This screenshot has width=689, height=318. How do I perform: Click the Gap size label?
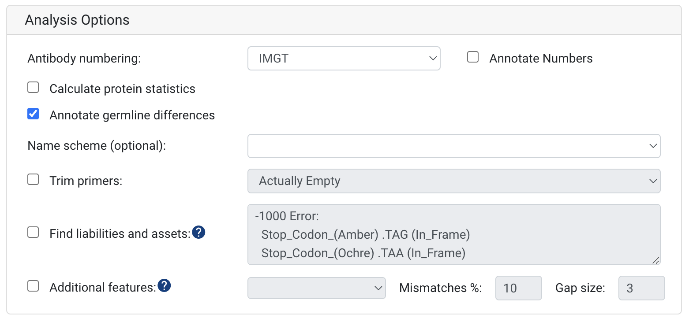pyautogui.click(x=580, y=288)
